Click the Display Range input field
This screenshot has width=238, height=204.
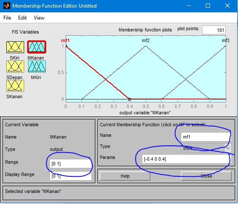coord(71,176)
